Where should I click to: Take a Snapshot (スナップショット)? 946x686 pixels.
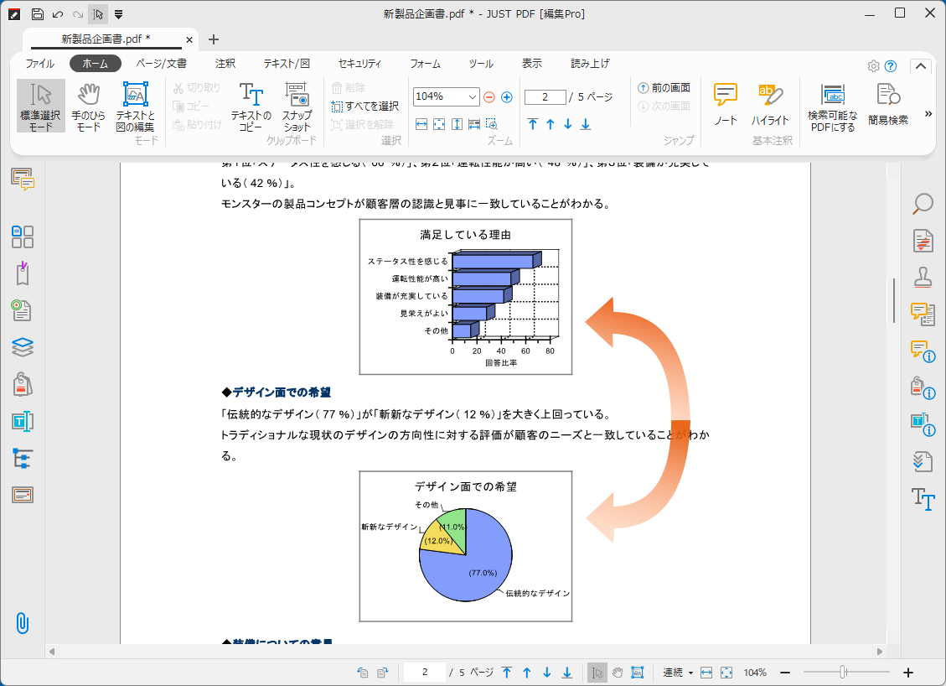click(x=297, y=107)
